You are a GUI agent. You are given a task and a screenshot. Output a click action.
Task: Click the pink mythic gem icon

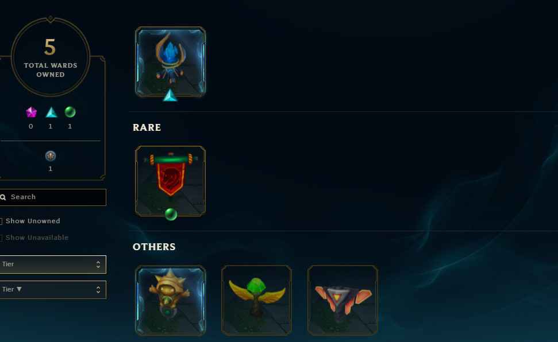pyautogui.click(x=31, y=112)
